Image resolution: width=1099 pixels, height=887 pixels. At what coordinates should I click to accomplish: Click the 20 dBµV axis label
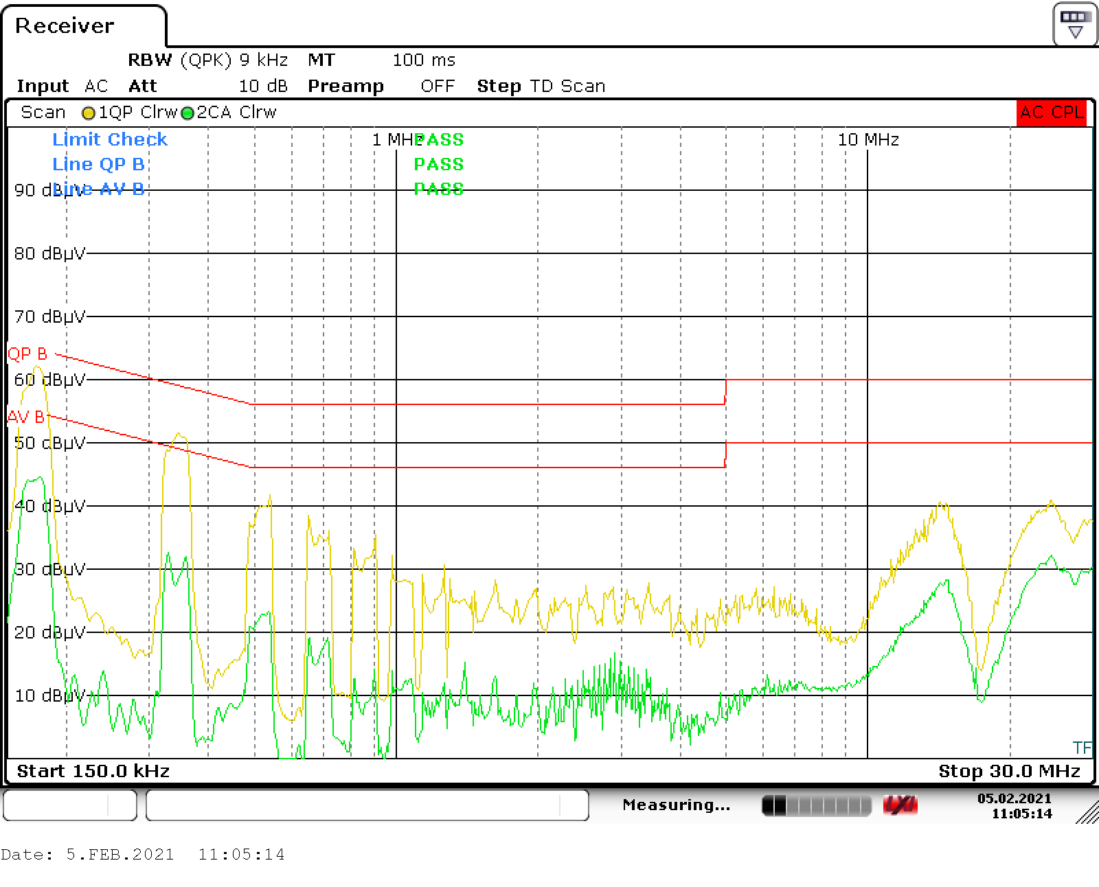(x=49, y=632)
